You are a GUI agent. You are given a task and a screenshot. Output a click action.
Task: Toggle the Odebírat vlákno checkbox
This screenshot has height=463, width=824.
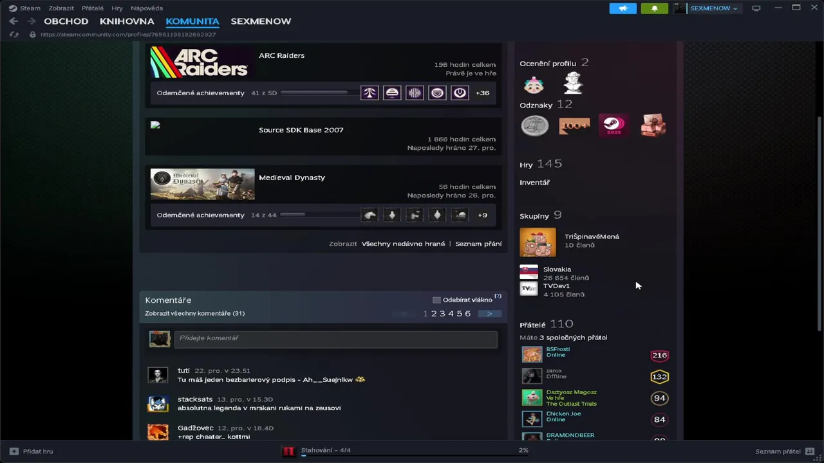[436, 300]
